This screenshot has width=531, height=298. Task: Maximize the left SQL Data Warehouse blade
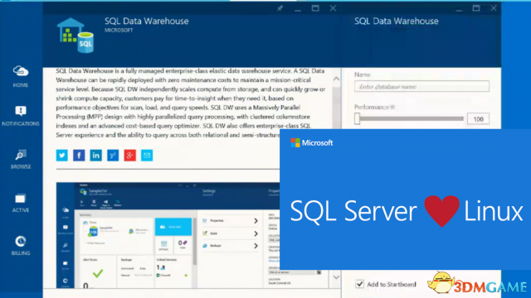[315, 8]
